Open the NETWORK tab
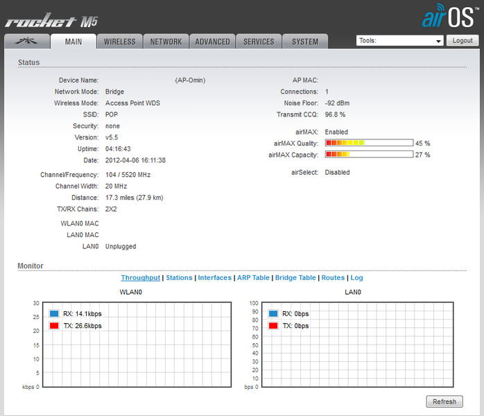 coord(166,42)
